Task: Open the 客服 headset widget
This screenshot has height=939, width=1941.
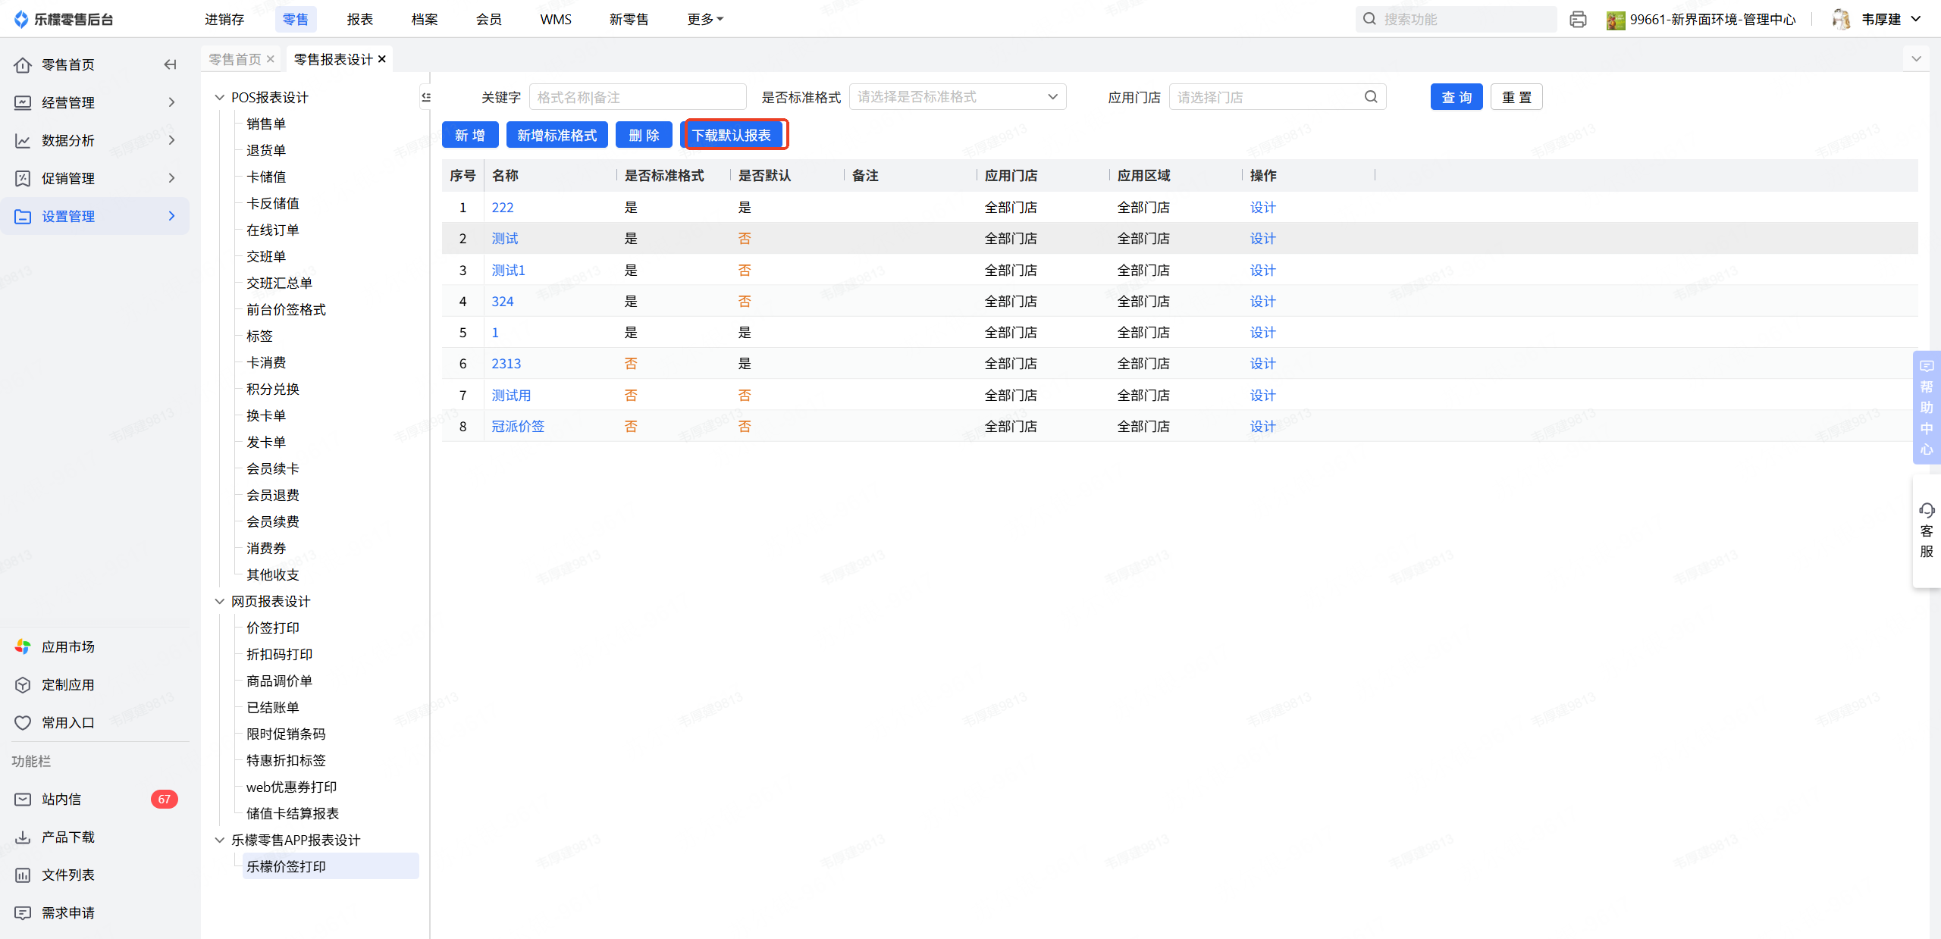Action: [1927, 530]
